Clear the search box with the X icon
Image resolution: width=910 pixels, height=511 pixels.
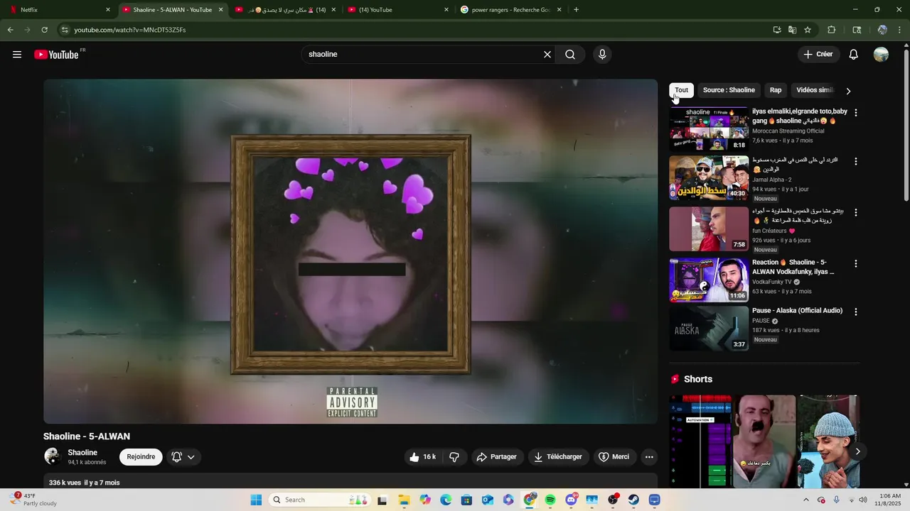point(547,55)
